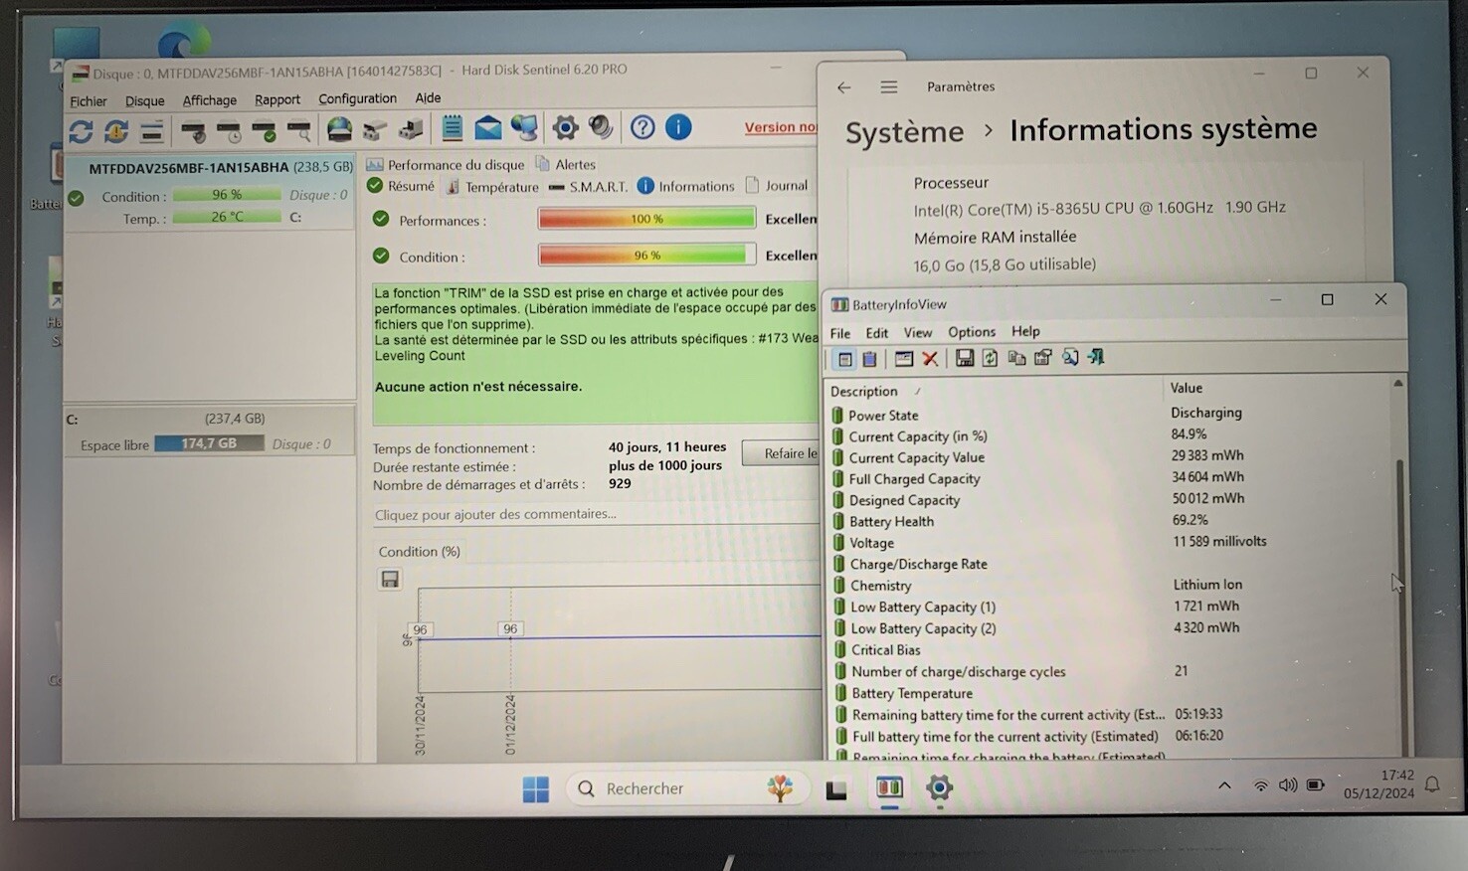The image size is (1468, 871).
Task: Click the Version link in the toolbar
Action: coord(780,127)
